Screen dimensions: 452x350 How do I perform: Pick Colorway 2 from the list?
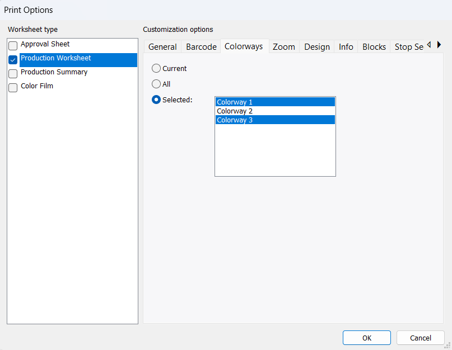tap(274, 111)
